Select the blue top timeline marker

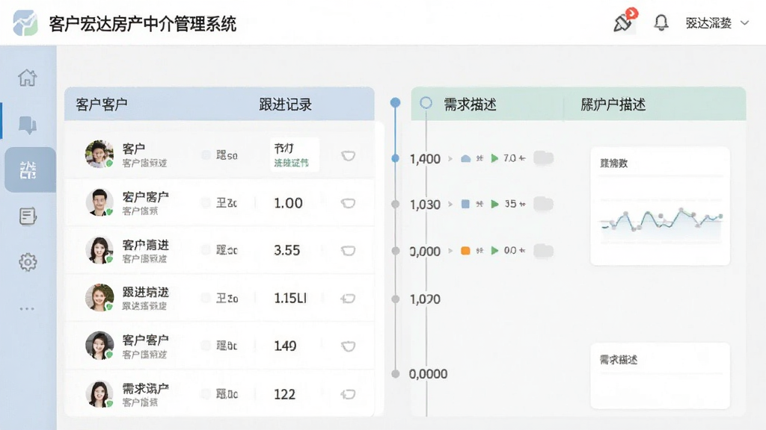(395, 102)
